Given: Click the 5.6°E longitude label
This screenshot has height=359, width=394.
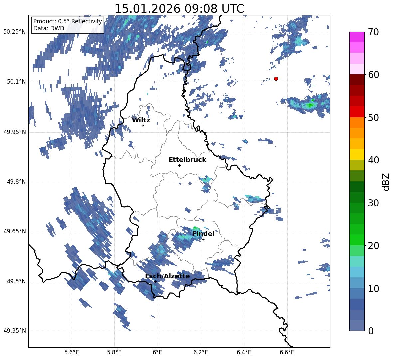Looking at the screenshot, I should point(72,352).
